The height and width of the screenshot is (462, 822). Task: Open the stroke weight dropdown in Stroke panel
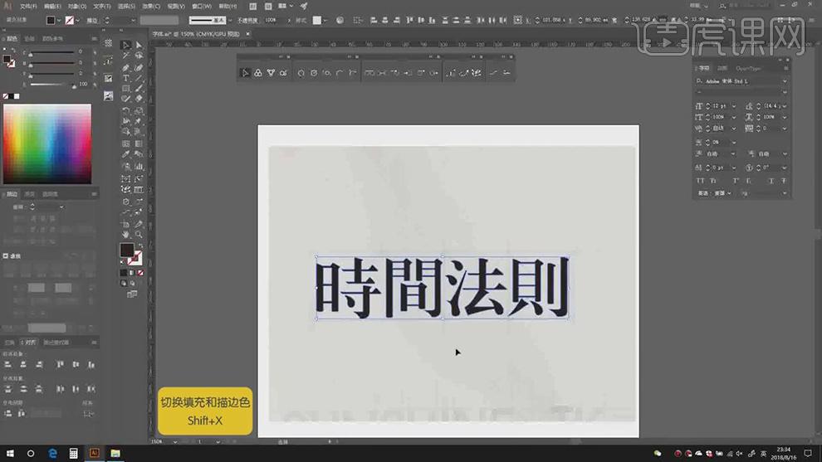coord(61,207)
